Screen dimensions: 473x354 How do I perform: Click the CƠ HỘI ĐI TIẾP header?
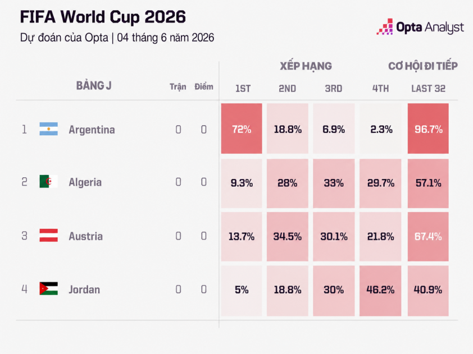click(423, 66)
